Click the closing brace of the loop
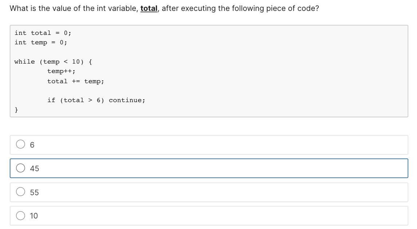This screenshot has height=229, width=417. point(16,109)
